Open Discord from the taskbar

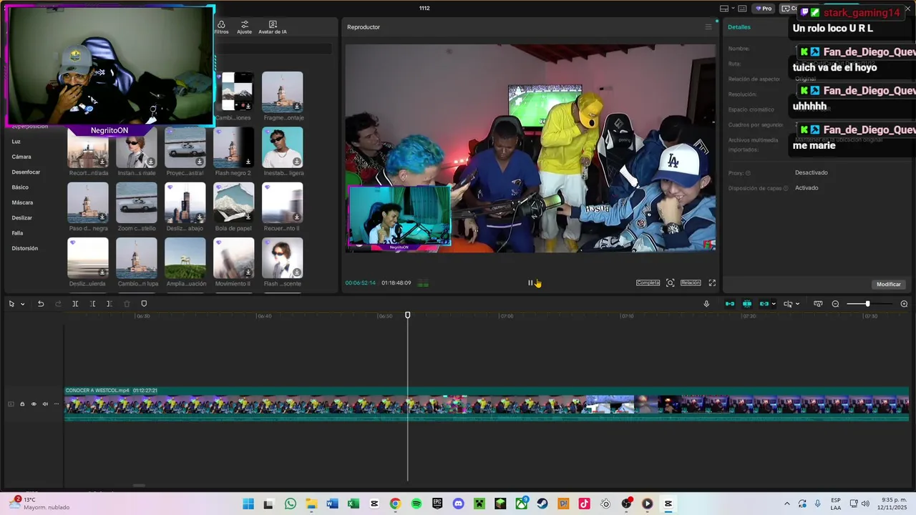pos(459,504)
